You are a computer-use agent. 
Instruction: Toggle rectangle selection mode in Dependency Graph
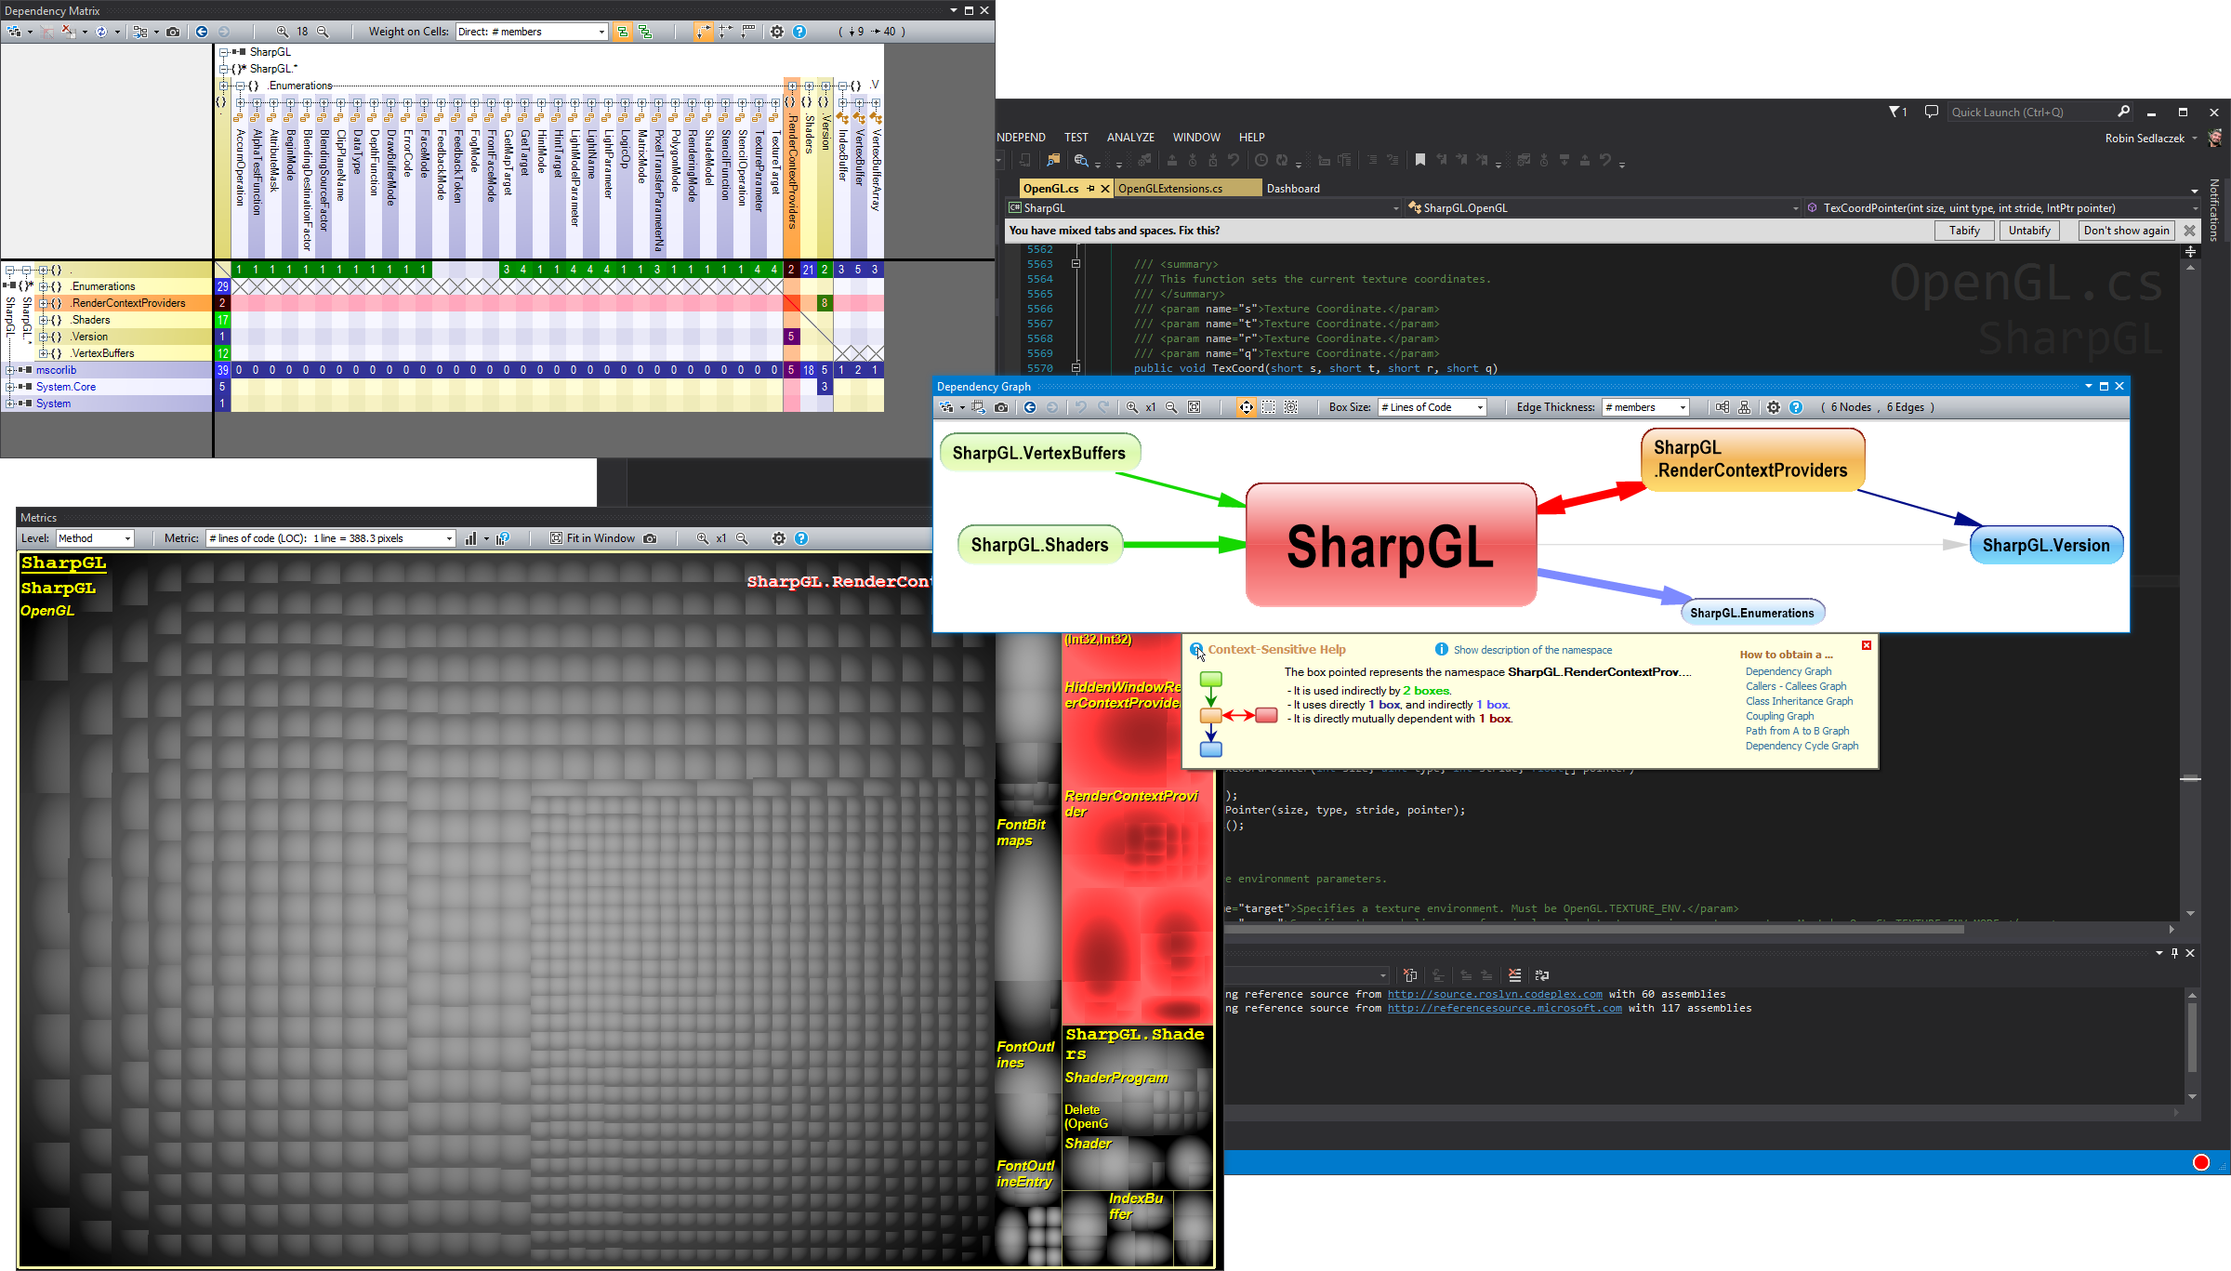(1269, 407)
